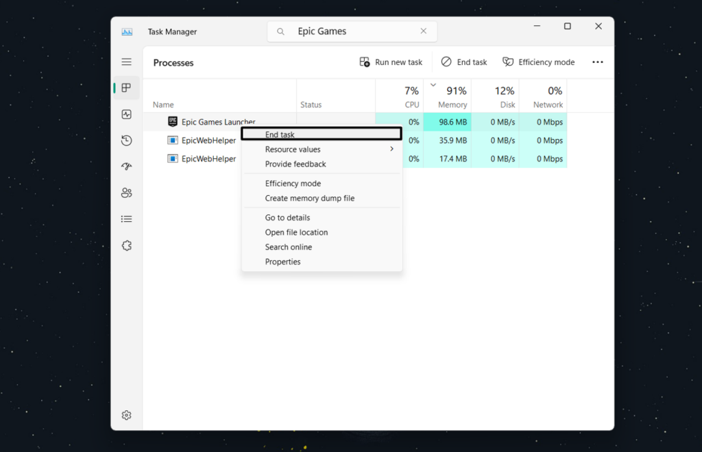Sort by the CPU column header
This screenshot has width=702, height=452.
411,97
